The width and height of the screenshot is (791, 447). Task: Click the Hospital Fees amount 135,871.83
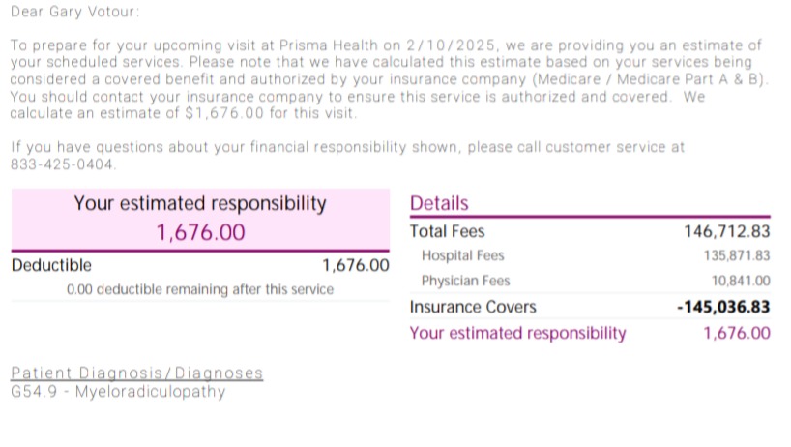pyautogui.click(x=737, y=255)
